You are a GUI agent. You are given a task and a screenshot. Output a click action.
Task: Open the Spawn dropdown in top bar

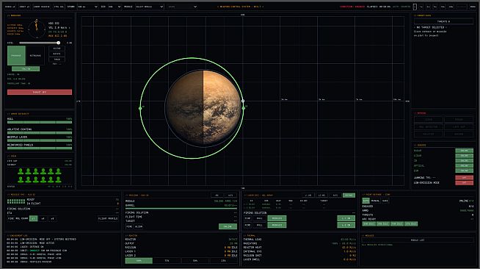click(87, 7)
